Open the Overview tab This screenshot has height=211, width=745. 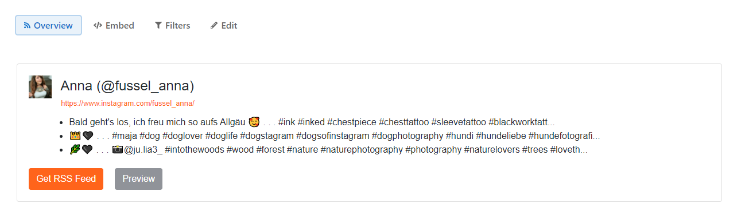point(48,25)
